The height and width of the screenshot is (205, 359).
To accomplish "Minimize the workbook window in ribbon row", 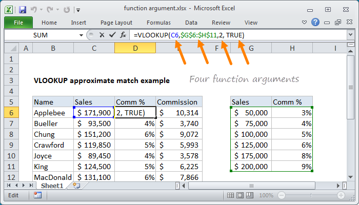I will (x=327, y=23).
